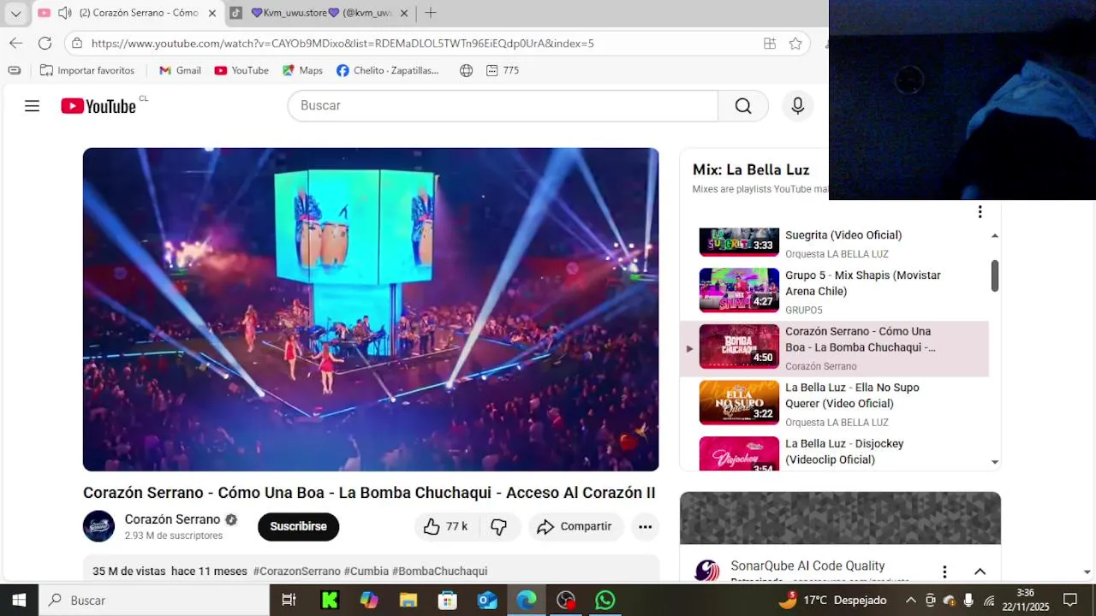Open File Explorer from the taskbar
Image resolution: width=1096 pixels, height=616 pixels.
pos(408,601)
